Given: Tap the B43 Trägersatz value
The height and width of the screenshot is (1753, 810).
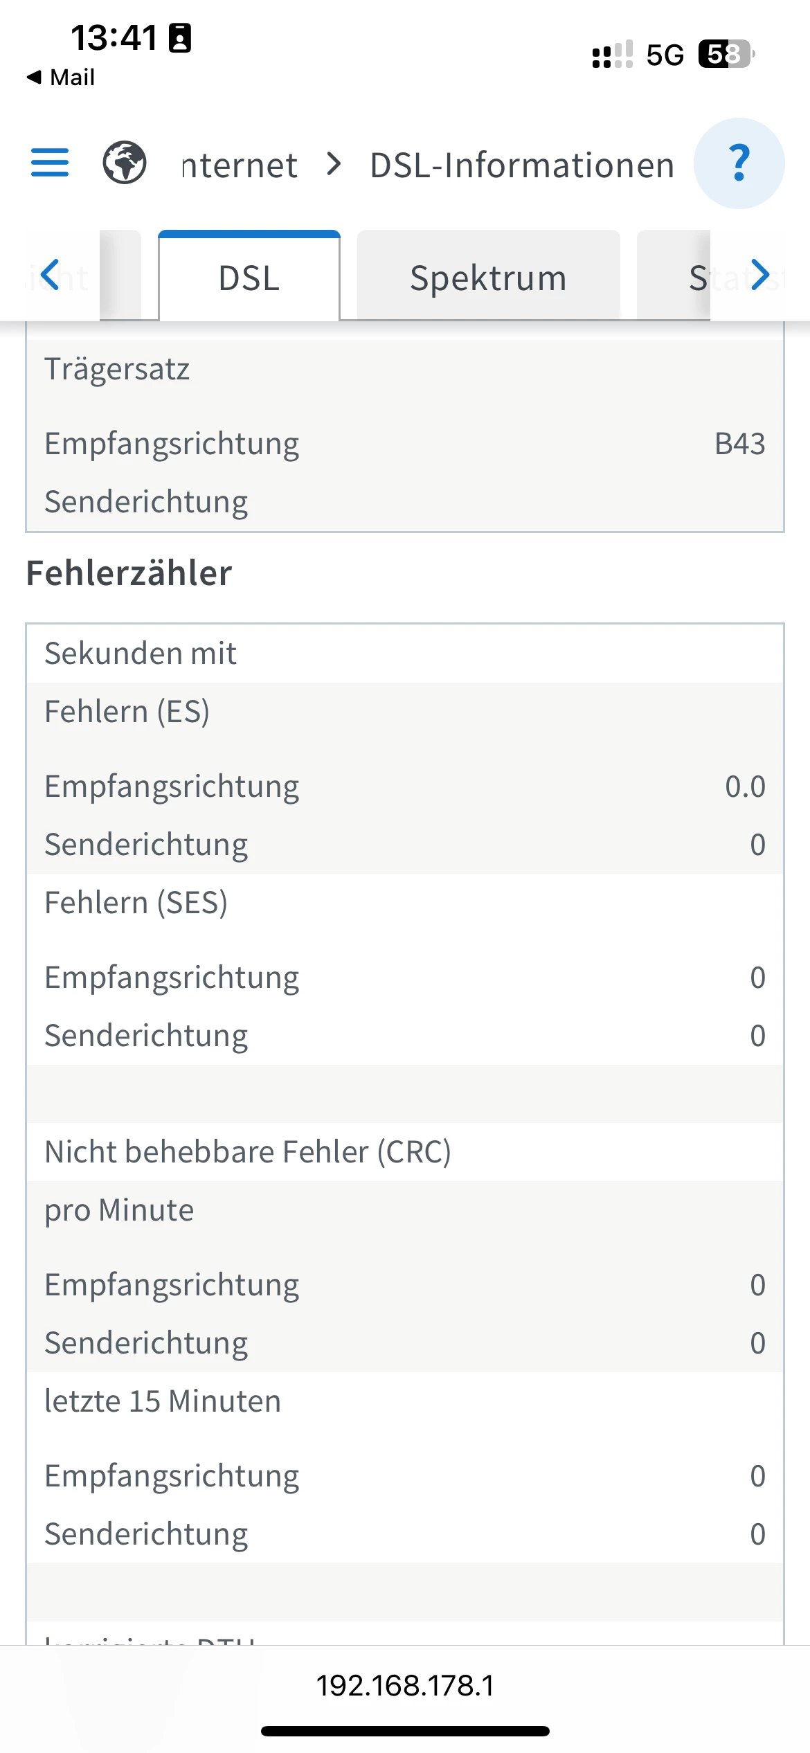Looking at the screenshot, I should pyautogui.click(x=739, y=444).
